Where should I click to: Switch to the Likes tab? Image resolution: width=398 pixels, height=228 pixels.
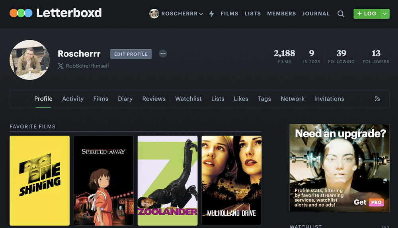coord(241,99)
